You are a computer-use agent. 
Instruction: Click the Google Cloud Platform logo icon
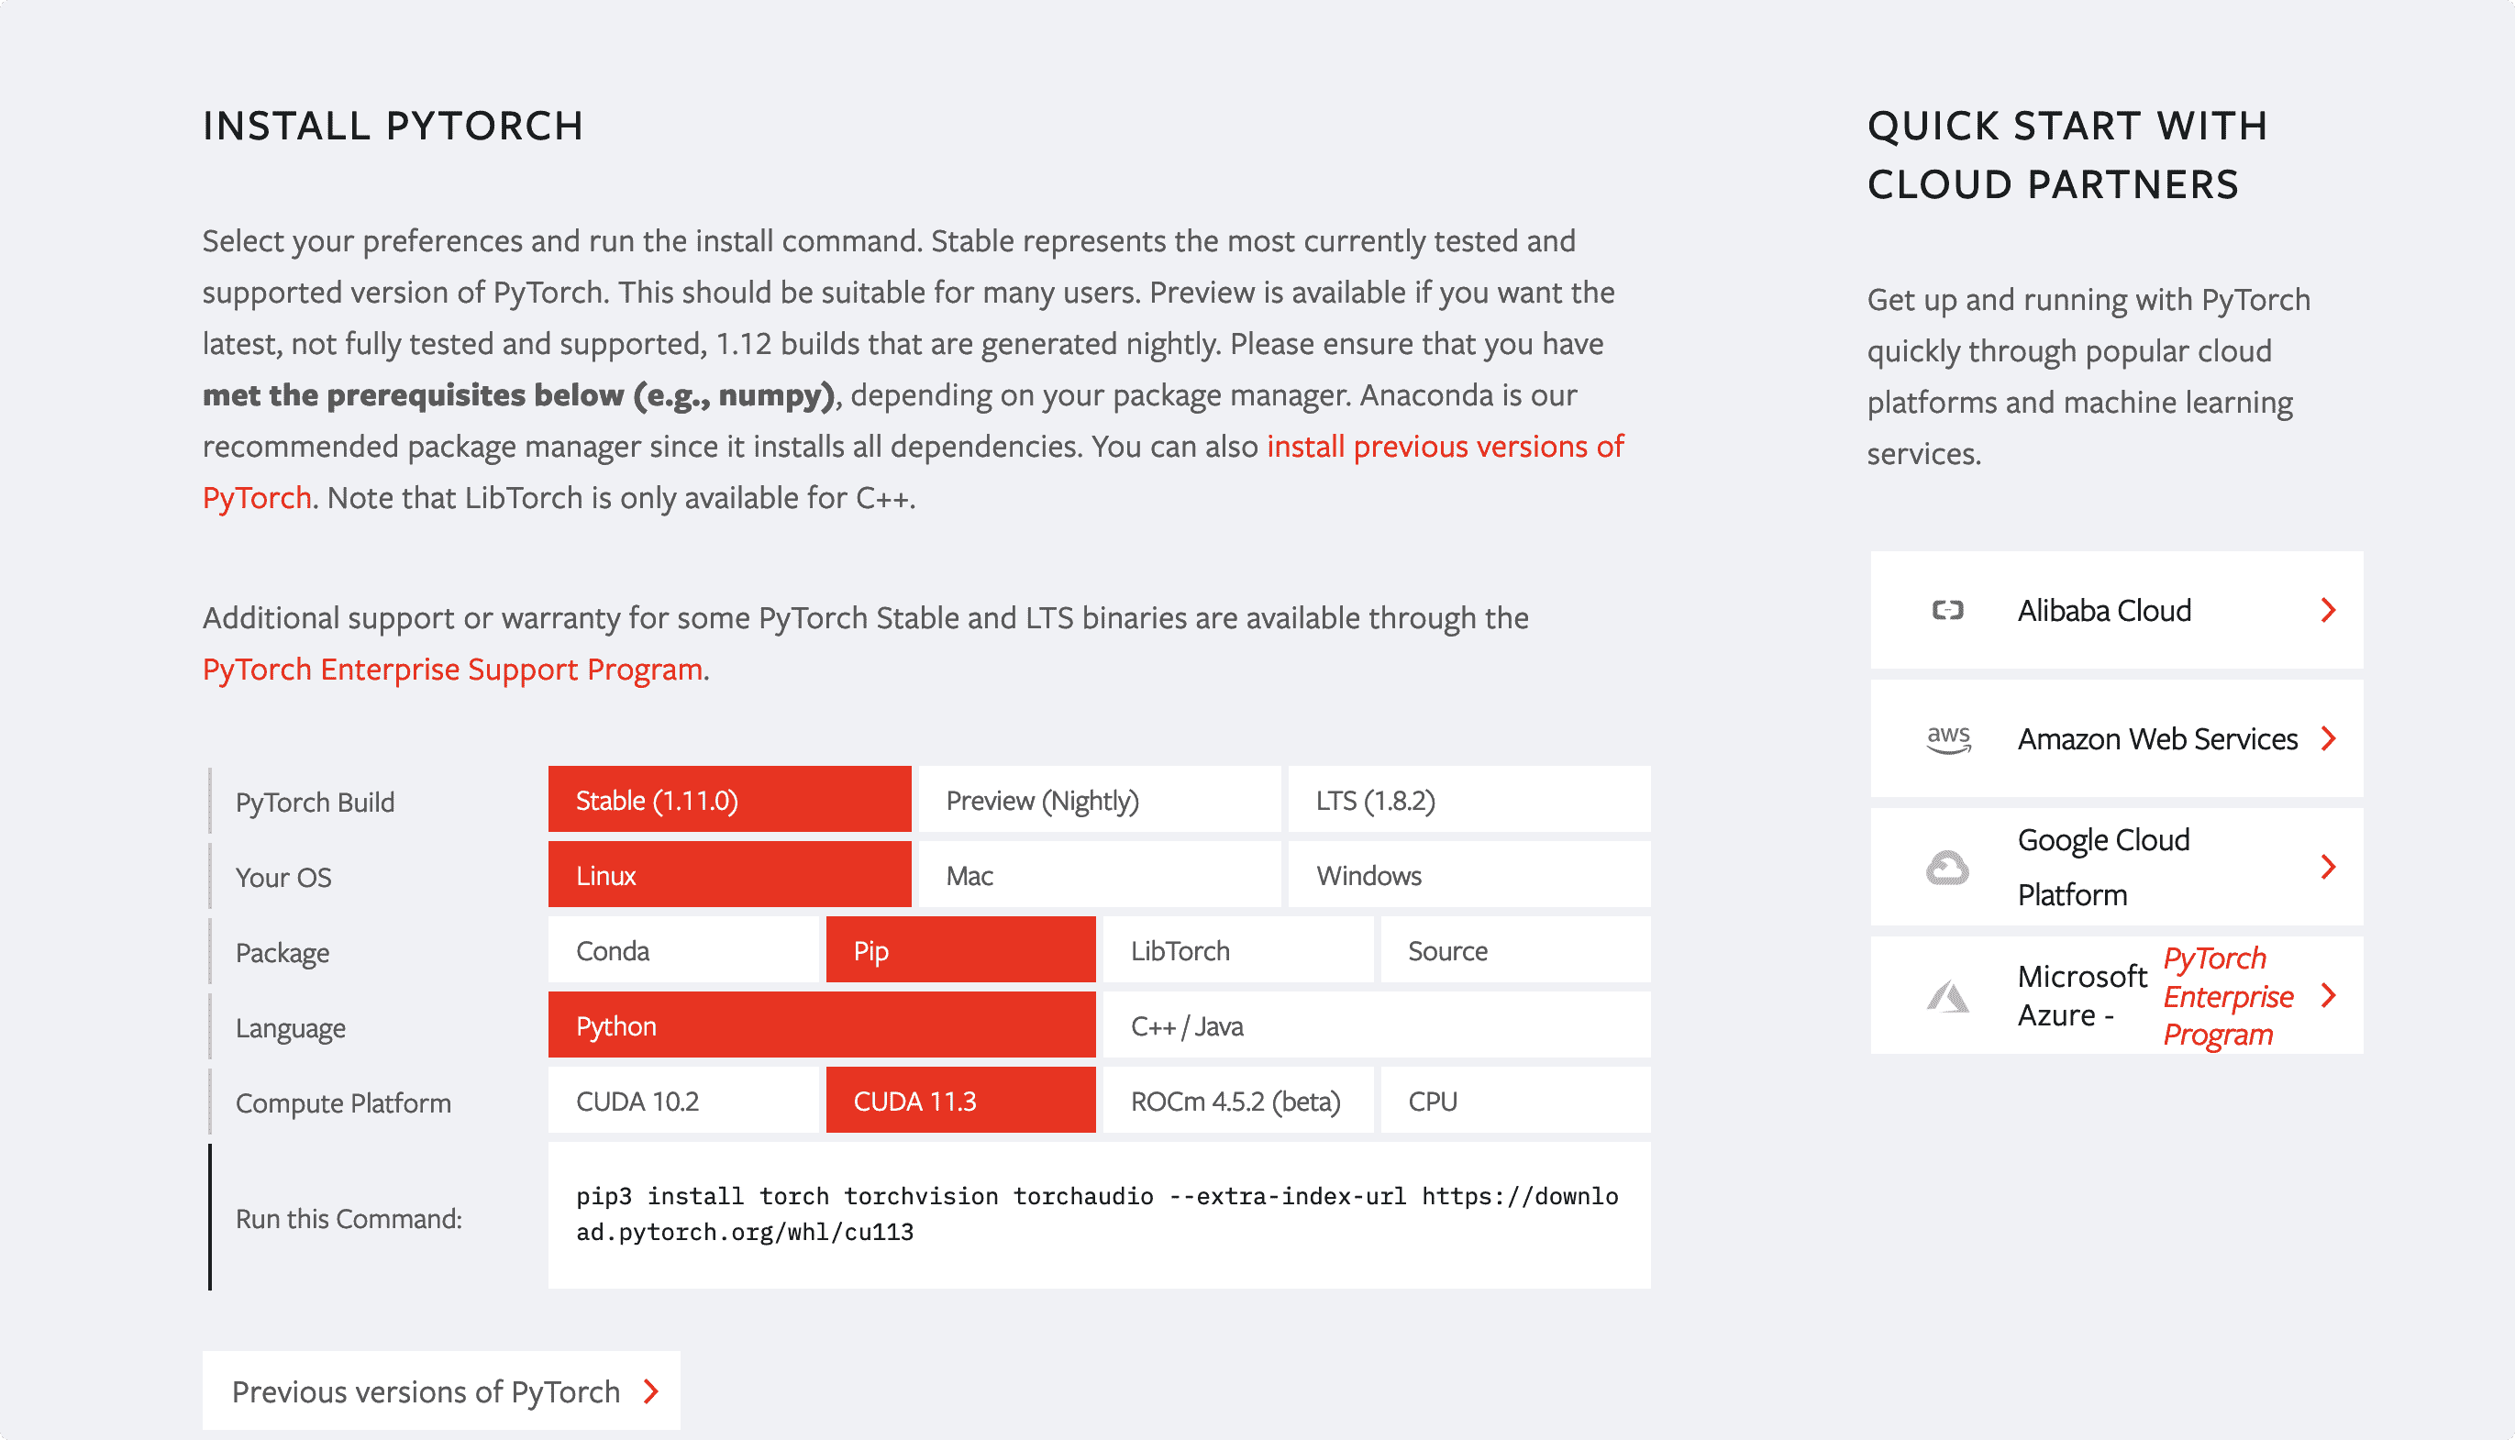click(1947, 868)
